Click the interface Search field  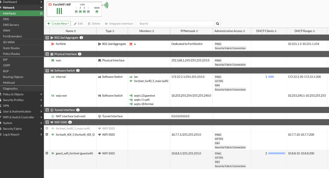pos(176,24)
